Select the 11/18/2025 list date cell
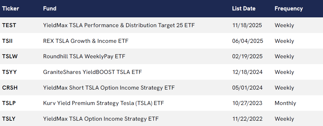The image size is (323, 126). tap(247, 25)
